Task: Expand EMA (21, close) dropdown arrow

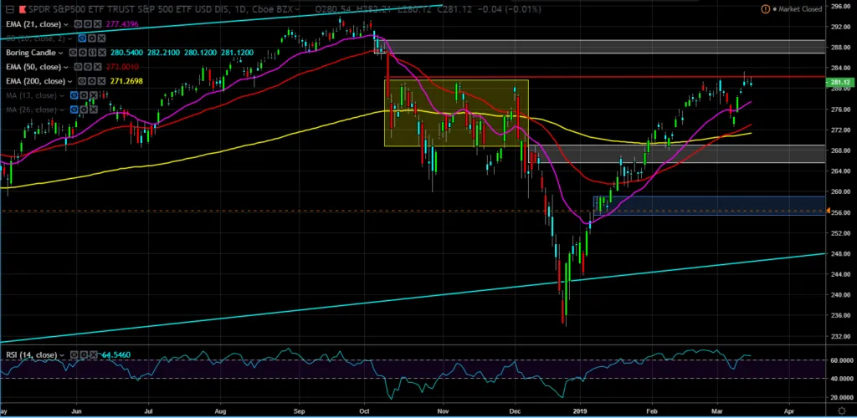Action: [x=66, y=24]
